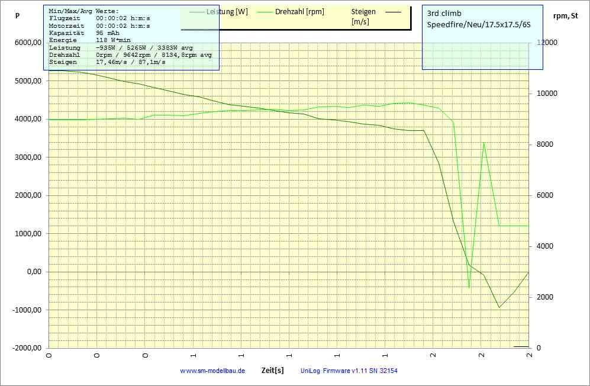Click the 6000,00 tick on left axis

[x=27, y=43]
